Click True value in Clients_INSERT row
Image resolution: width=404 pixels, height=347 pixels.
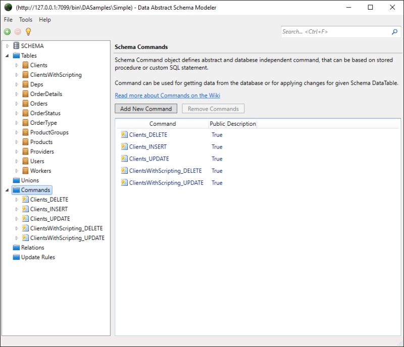[x=217, y=146]
